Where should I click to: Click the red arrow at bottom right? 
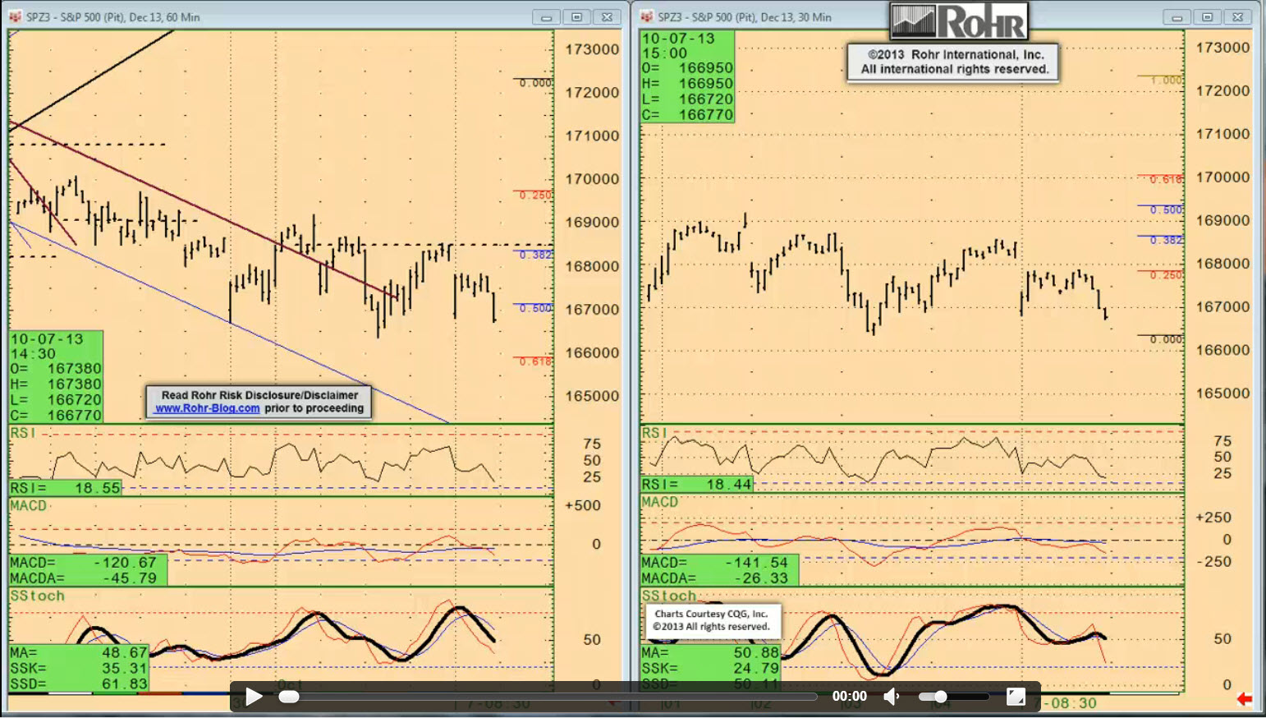[x=1245, y=699]
